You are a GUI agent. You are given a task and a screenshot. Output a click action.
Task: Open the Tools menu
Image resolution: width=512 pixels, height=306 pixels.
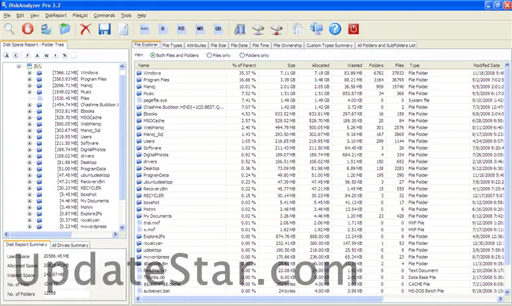click(126, 15)
